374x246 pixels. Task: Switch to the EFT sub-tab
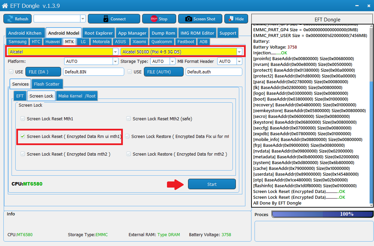click(x=20, y=96)
